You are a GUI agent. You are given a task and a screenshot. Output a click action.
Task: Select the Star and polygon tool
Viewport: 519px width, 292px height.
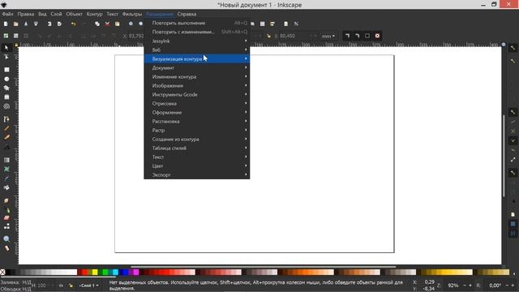coord(6,88)
